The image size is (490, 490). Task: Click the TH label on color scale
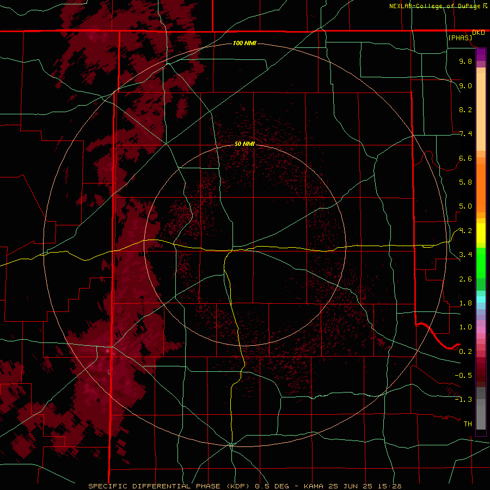pyautogui.click(x=468, y=424)
